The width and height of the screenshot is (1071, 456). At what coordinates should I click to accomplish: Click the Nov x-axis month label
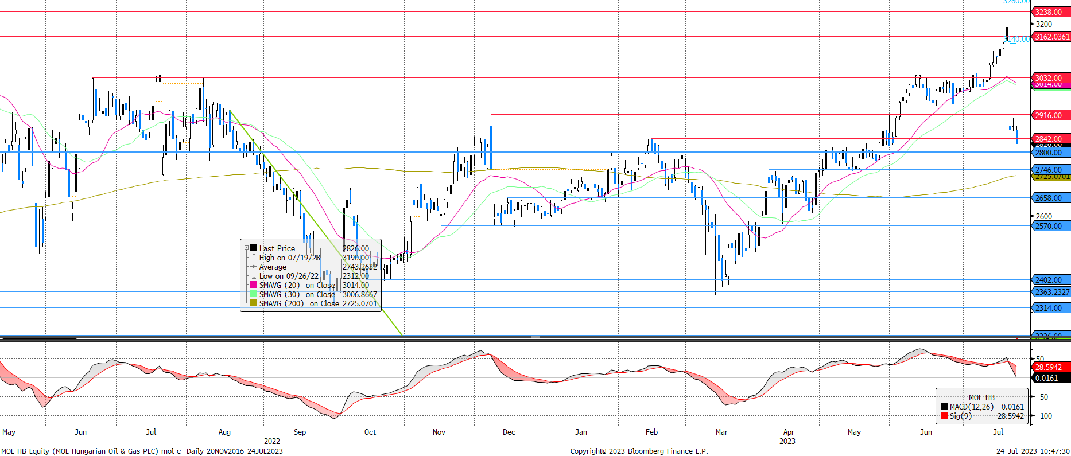click(x=439, y=432)
